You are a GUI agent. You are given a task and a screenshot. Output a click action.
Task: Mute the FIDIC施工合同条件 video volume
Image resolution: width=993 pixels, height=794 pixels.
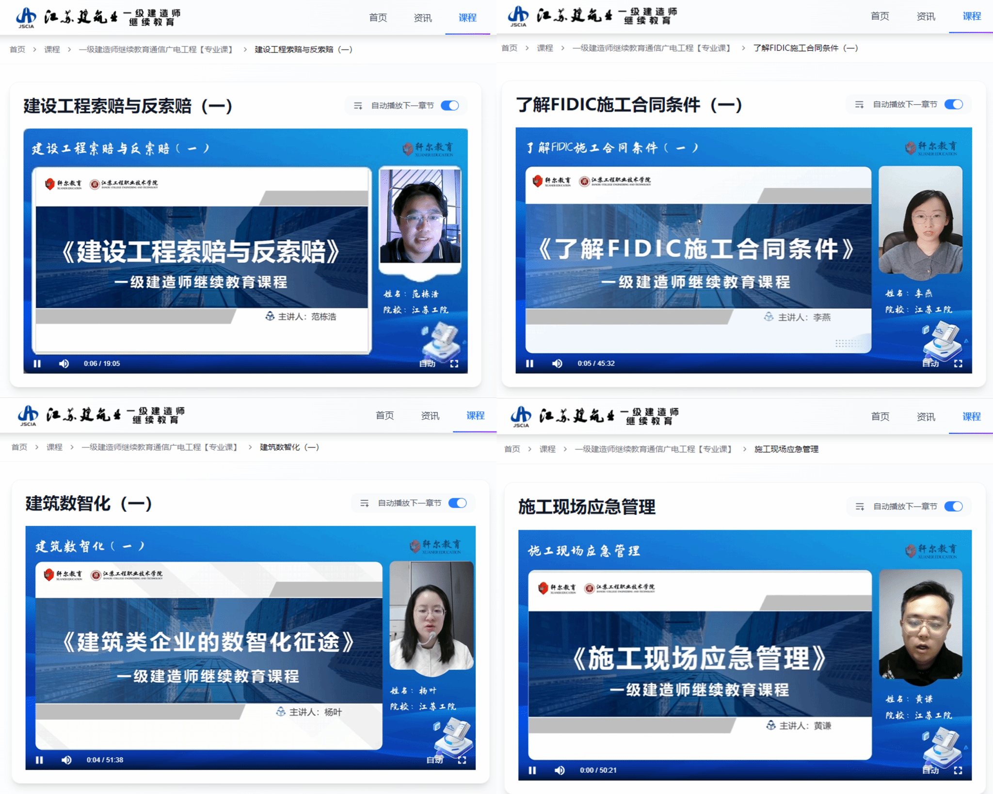click(557, 364)
